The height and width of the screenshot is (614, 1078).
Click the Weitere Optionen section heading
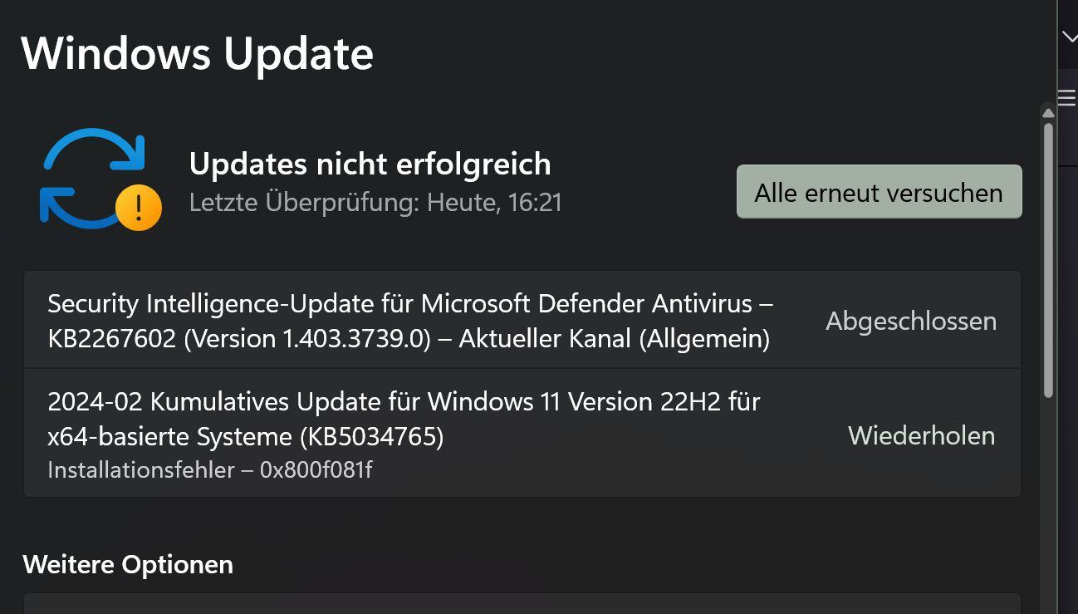(128, 564)
